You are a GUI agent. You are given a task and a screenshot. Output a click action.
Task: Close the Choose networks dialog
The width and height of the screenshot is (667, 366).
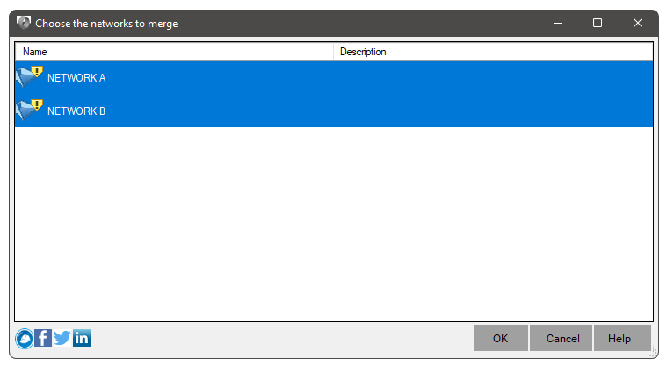pyautogui.click(x=638, y=23)
